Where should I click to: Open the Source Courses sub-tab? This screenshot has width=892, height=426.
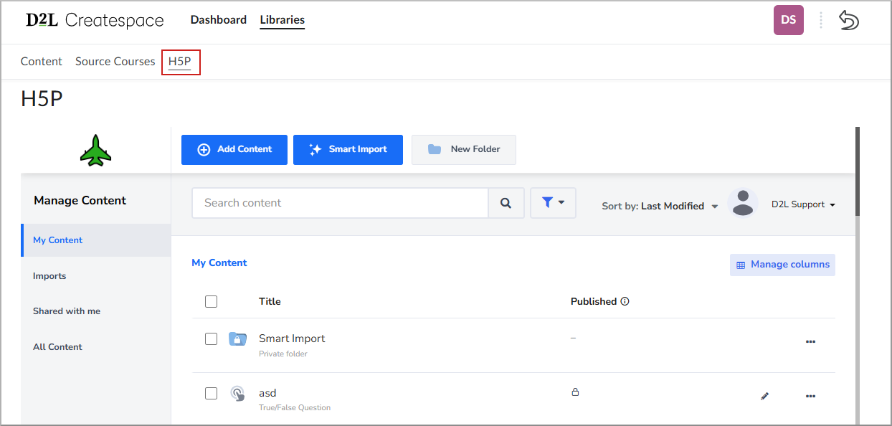(115, 62)
